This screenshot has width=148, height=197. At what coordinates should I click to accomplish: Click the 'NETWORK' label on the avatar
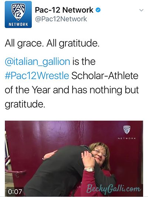tap(18, 24)
